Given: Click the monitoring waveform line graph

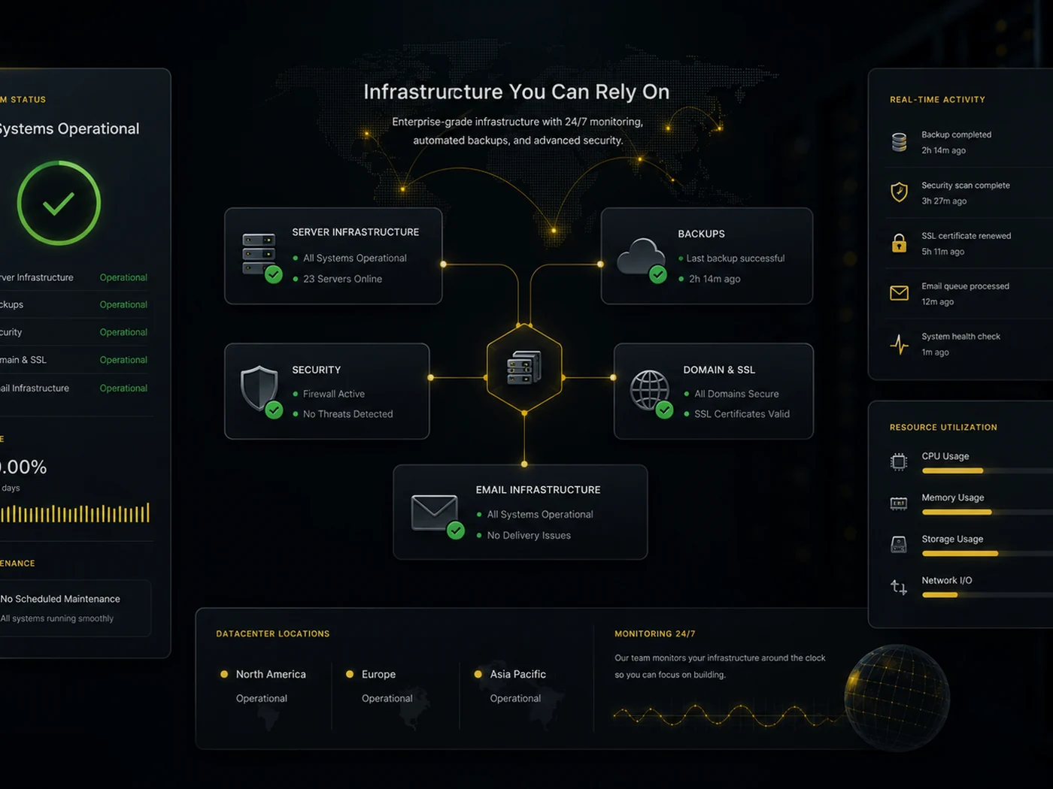Looking at the screenshot, I should tap(730, 715).
